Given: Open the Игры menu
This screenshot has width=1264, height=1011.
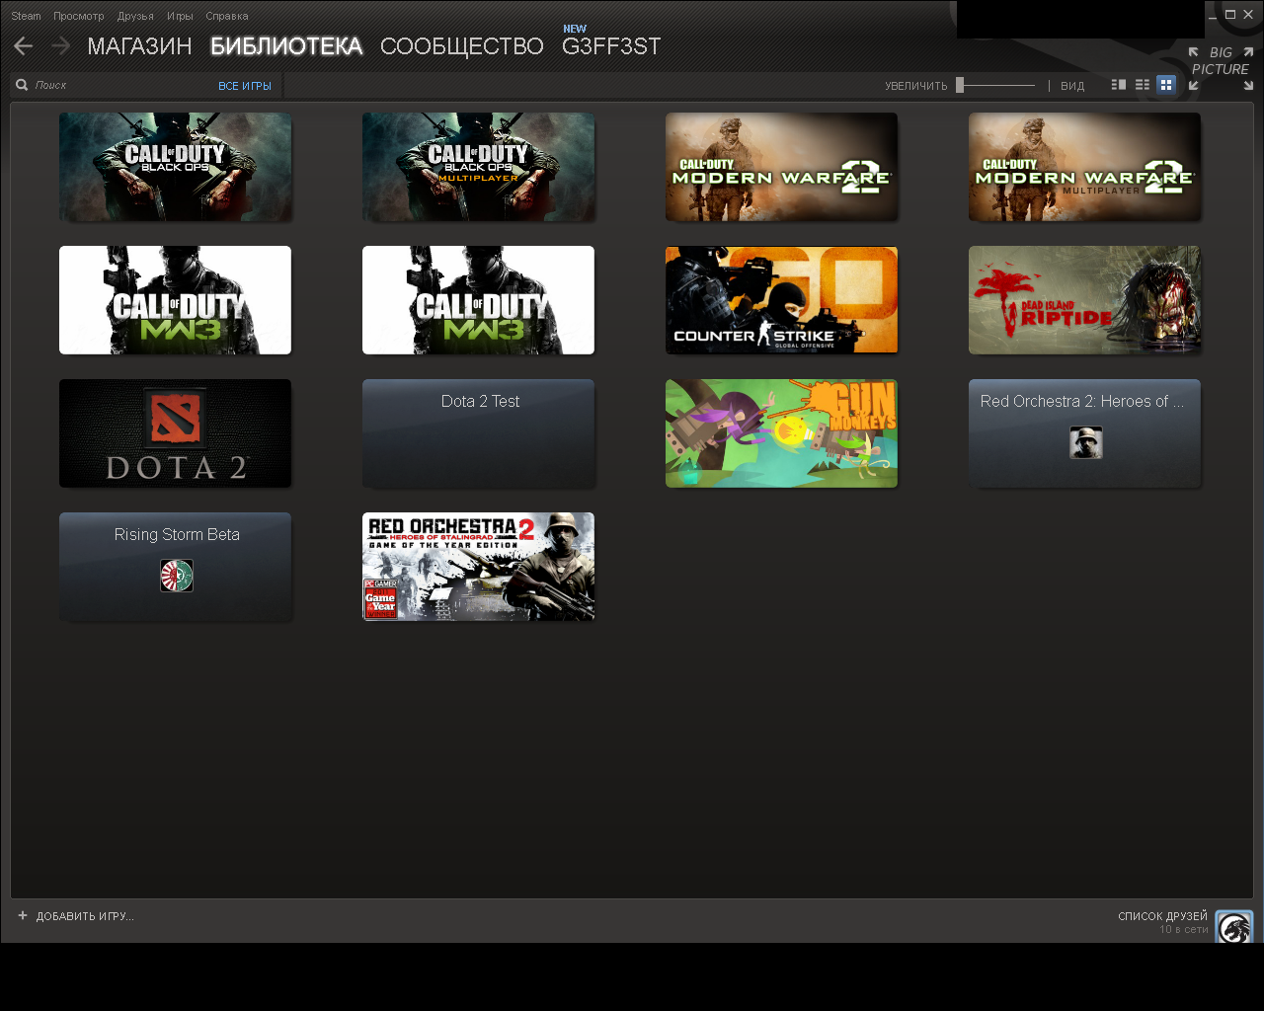Looking at the screenshot, I should click(180, 16).
